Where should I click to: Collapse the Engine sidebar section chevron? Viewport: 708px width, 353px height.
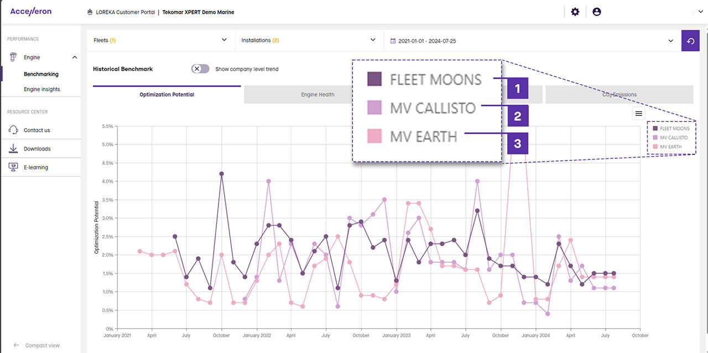click(75, 58)
